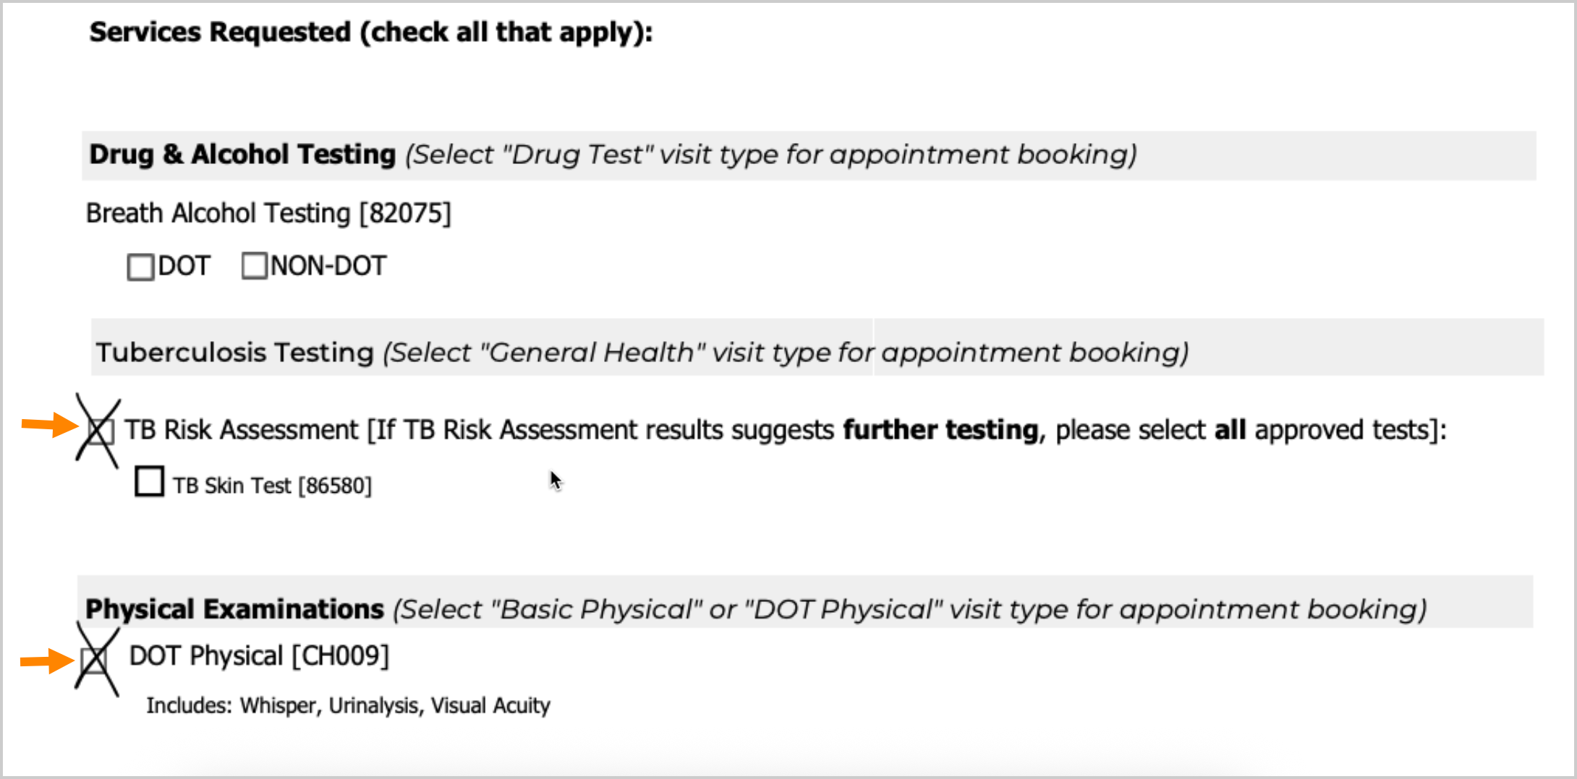Click Breath Alcohol Testing [82075] label
Image resolution: width=1577 pixels, height=779 pixels.
tap(268, 214)
